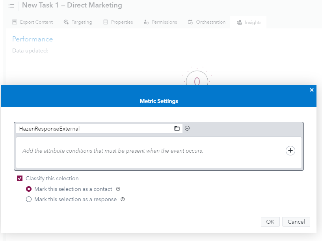Open the side navigation hamburger menu

pos(11,6)
